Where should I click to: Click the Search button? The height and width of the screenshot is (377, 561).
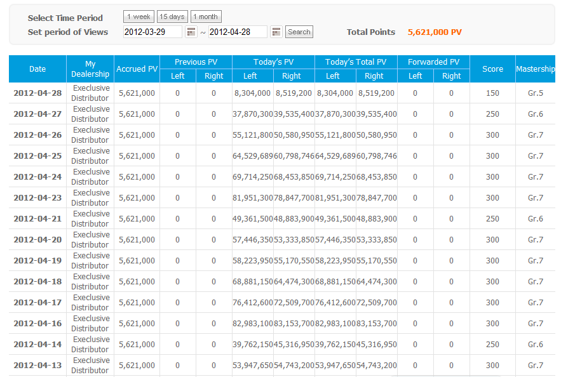(x=299, y=32)
